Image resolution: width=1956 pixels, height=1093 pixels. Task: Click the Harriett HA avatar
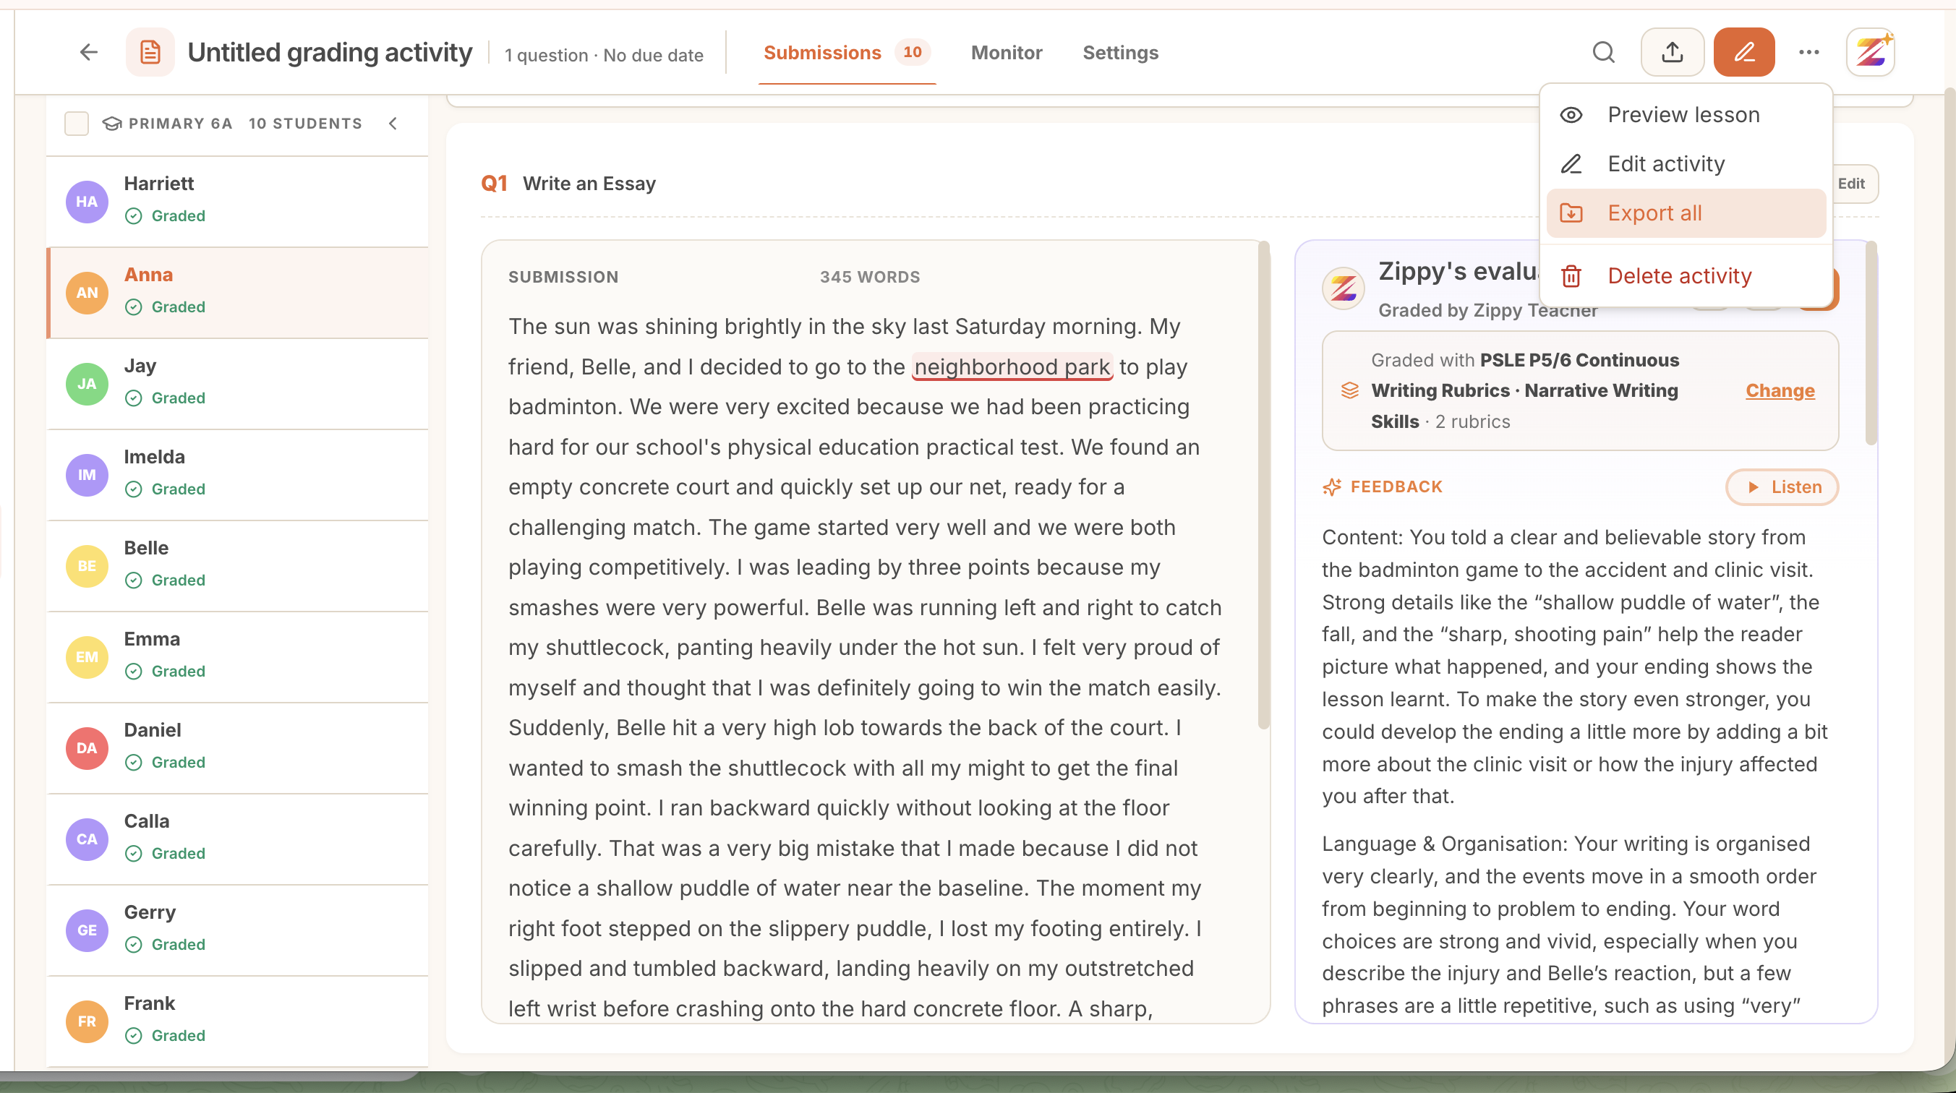(87, 201)
